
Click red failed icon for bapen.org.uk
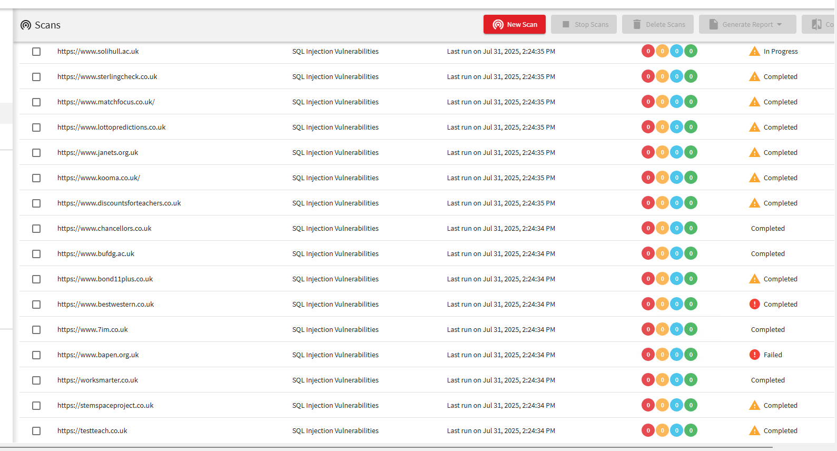[754, 355]
